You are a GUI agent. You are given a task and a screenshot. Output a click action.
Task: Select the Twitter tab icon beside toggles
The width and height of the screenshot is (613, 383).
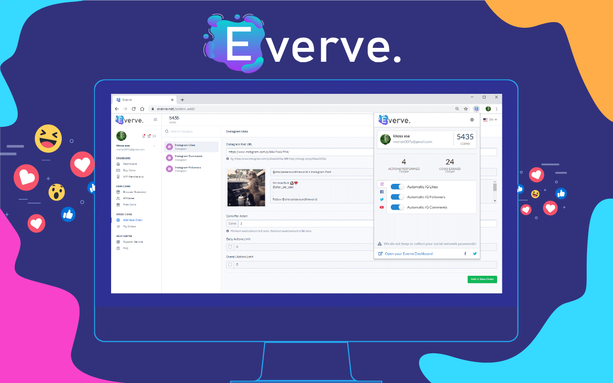[x=382, y=200]
